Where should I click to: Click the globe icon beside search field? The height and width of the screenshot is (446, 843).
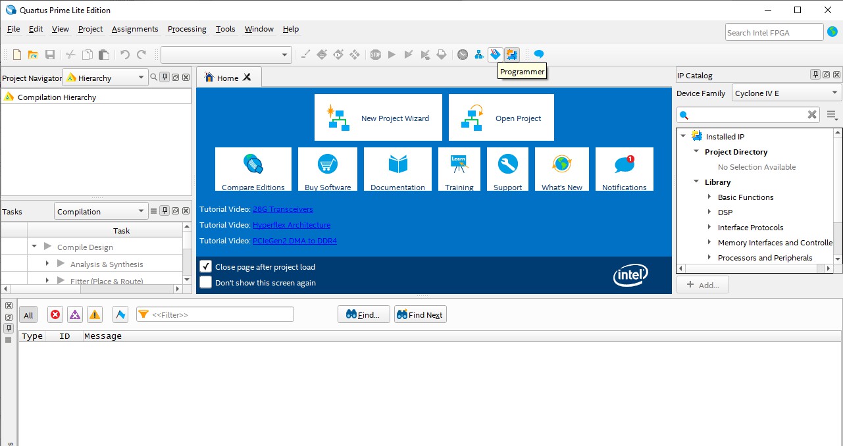(832, 32)
